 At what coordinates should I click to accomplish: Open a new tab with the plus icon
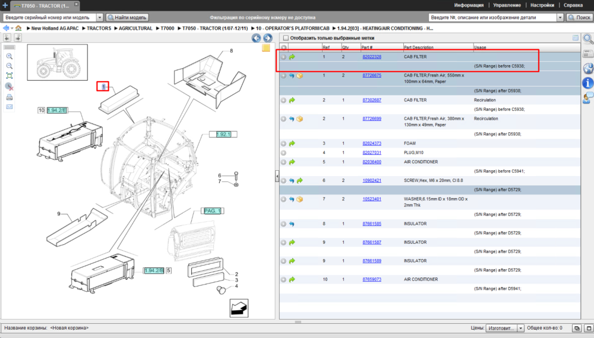[x=5, y=5]
